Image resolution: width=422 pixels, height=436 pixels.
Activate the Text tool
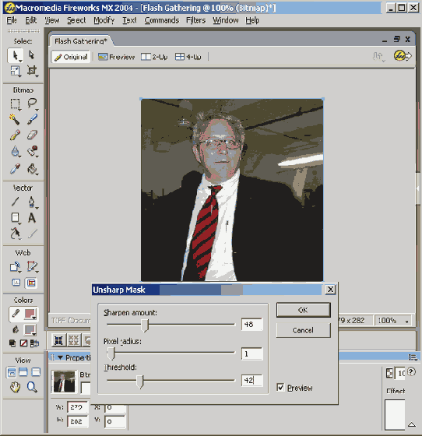point(32,218)
